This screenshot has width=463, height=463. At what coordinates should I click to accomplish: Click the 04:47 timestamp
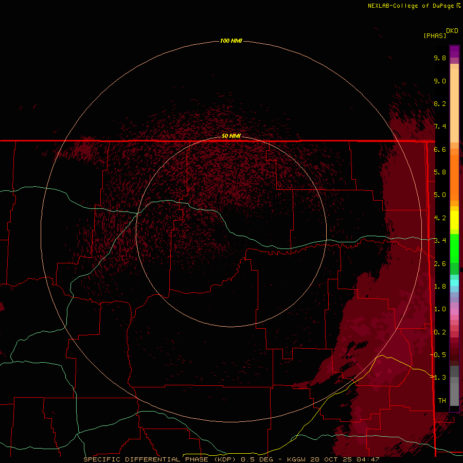click(368, 459)
